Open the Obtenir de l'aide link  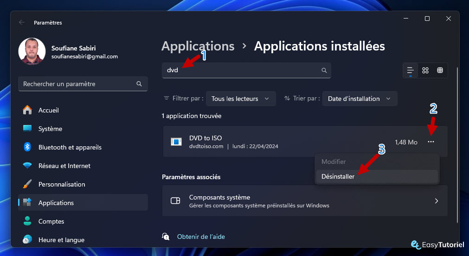(x=201, y=237)
